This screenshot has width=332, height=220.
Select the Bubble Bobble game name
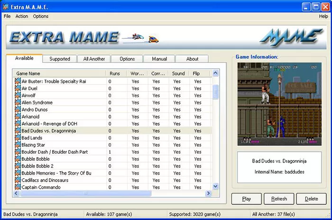tap(36, 159)
